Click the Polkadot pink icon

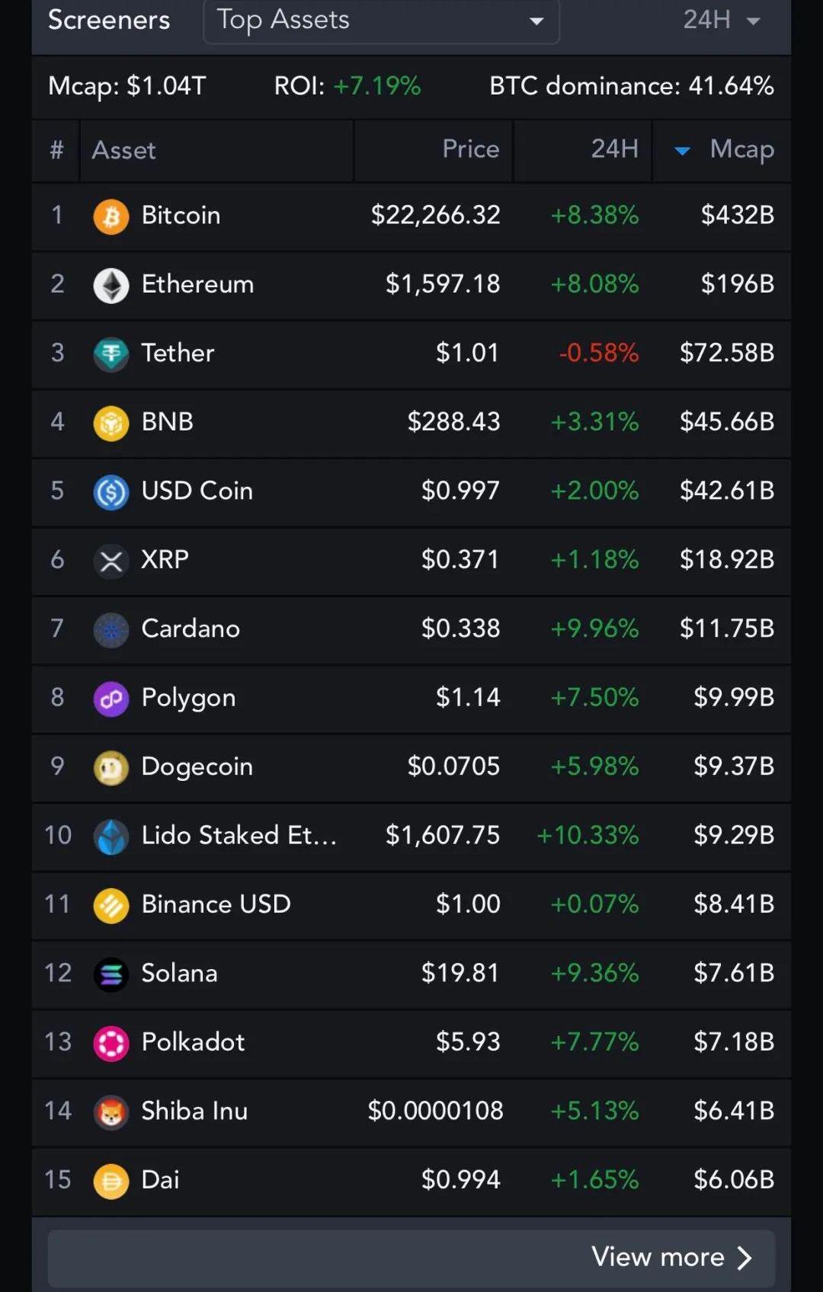111,1043
